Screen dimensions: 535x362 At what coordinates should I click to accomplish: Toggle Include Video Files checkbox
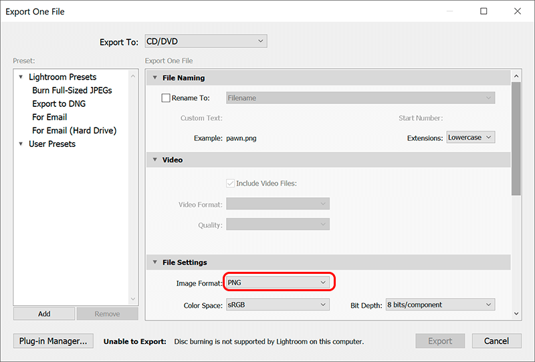230,184
